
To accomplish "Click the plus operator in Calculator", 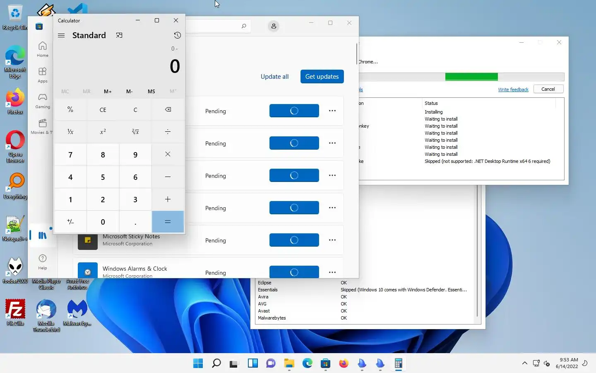I will coord(168,199).
